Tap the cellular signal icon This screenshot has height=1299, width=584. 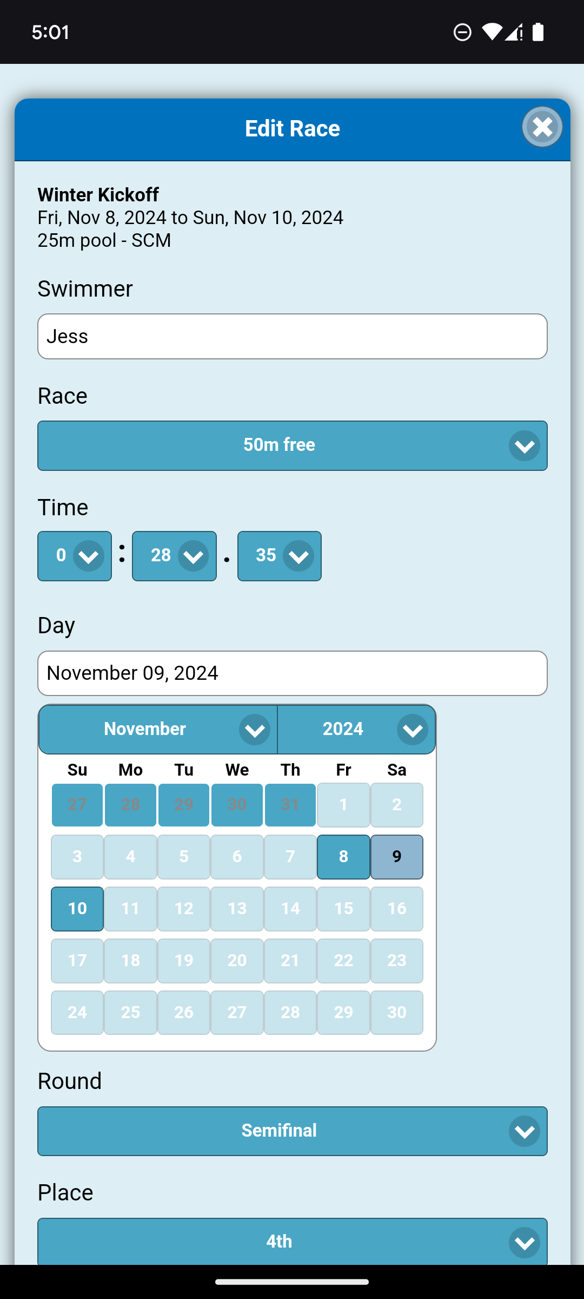[514, 32]
